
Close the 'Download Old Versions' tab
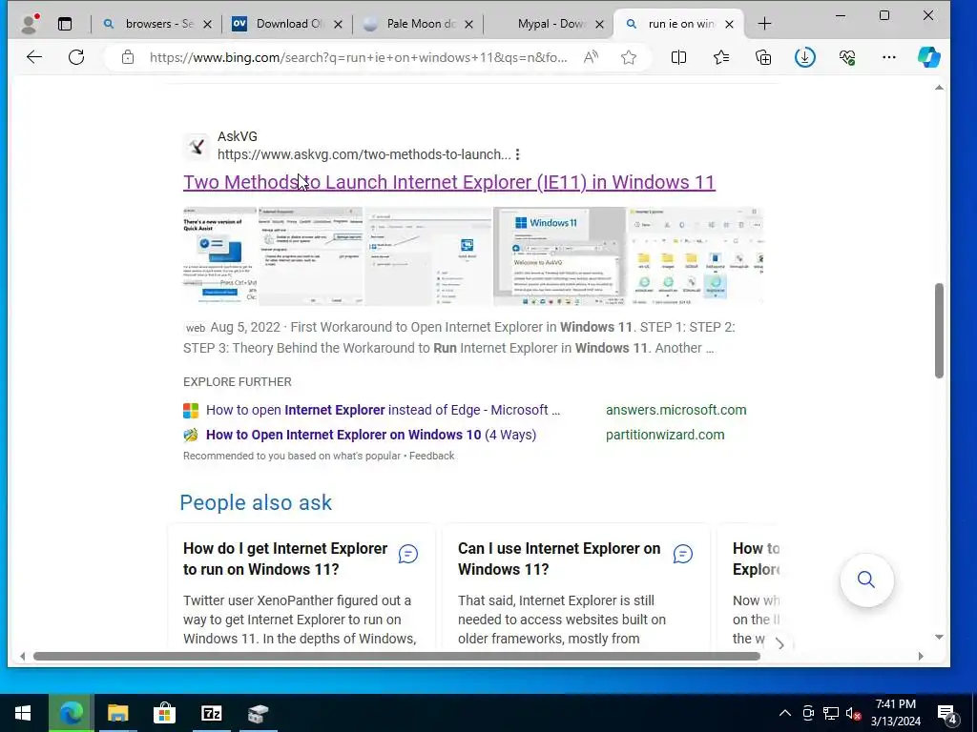pyautogui.click(x=338, y=24)
